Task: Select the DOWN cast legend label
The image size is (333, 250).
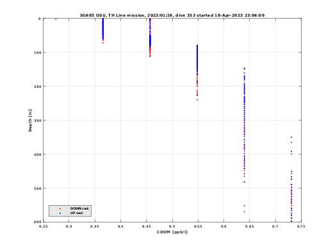Action: (x=79, y=208)
